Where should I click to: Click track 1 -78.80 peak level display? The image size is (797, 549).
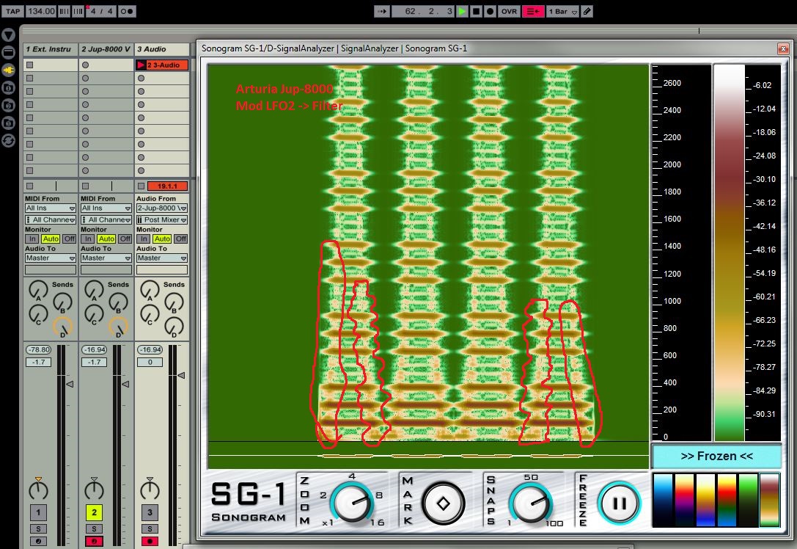click(39, 349)
